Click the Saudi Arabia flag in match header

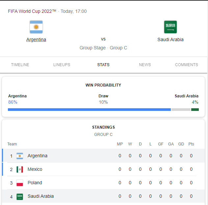(170, 27)
